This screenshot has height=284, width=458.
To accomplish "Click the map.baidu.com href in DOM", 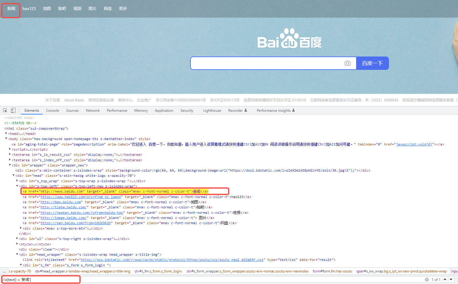I will [x=61, y=202].
